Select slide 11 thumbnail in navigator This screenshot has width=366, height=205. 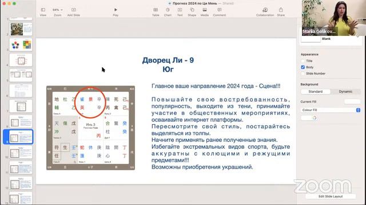21,167
